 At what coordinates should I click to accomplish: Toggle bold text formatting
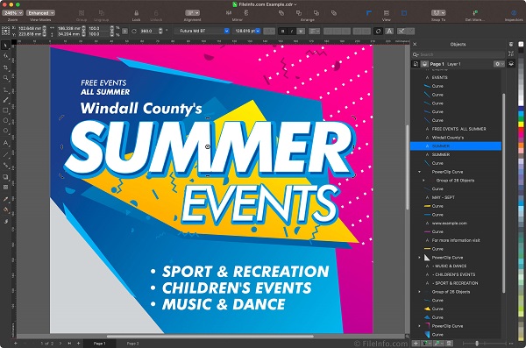(x=283, y=32)
